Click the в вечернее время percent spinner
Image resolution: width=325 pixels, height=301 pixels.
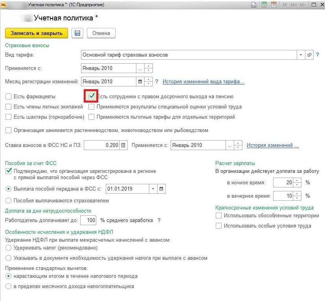point(297,196)
